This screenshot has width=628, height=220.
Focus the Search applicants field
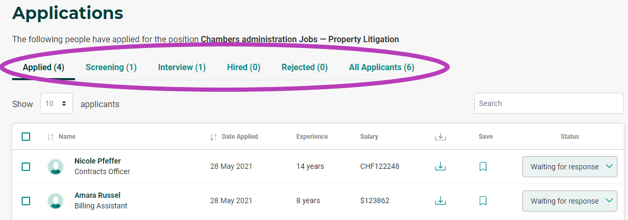549,103
